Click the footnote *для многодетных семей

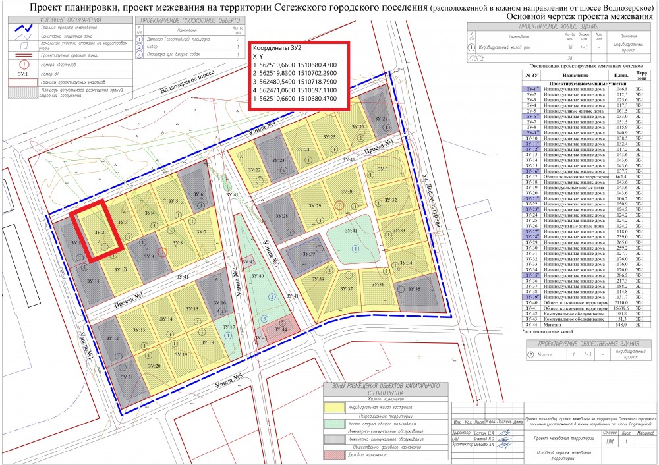pos(548,331)
